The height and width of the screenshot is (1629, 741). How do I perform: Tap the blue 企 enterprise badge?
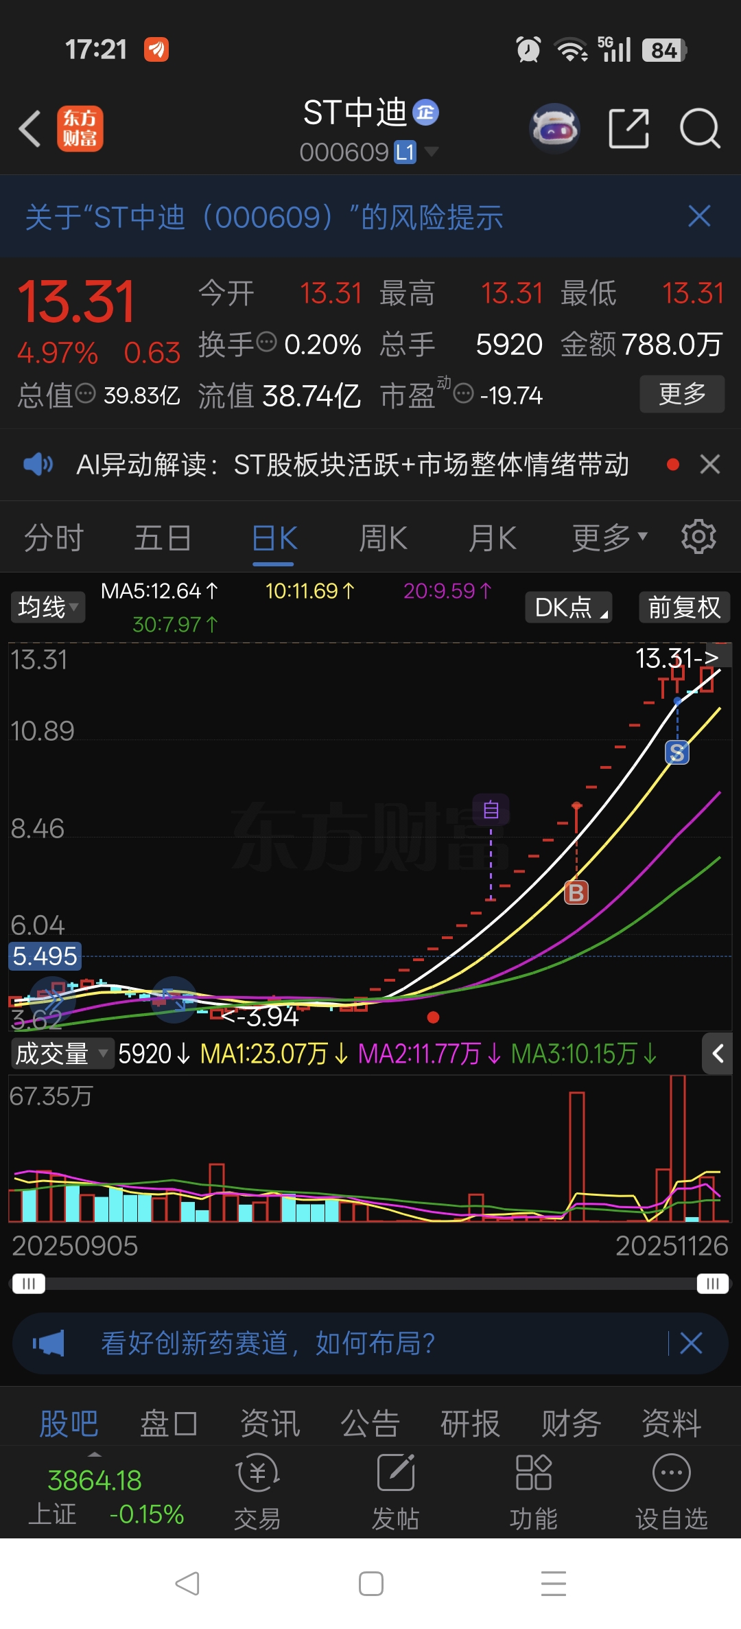tap(425, 113)
